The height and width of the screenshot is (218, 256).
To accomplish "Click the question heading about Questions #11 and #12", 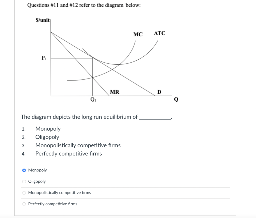I will 83,5.
